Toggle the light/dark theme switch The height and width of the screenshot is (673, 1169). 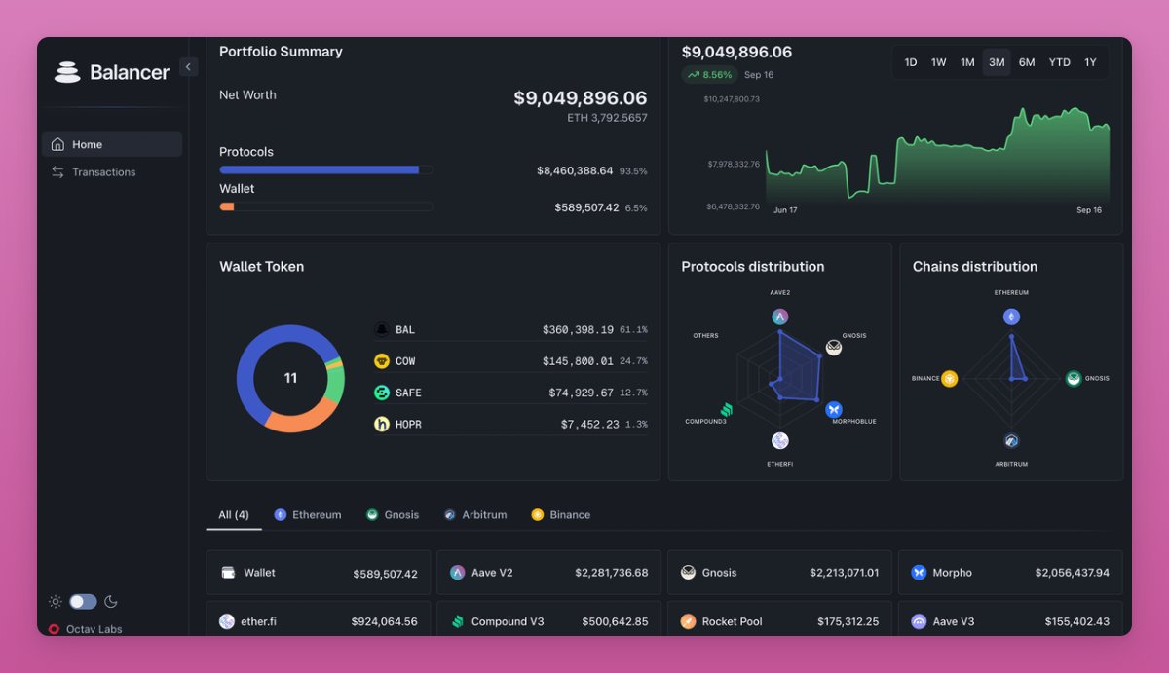coord(83,602)
